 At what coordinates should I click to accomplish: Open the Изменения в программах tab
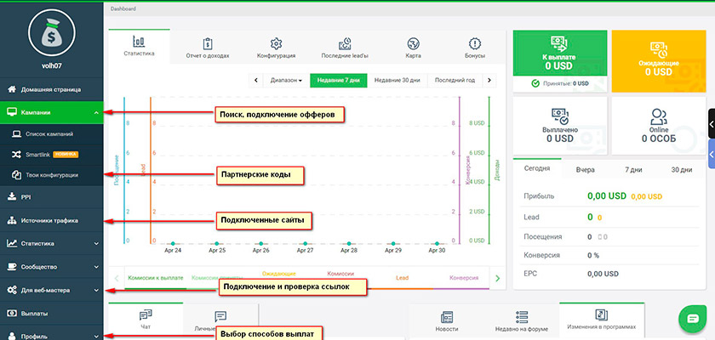(602, 320)
